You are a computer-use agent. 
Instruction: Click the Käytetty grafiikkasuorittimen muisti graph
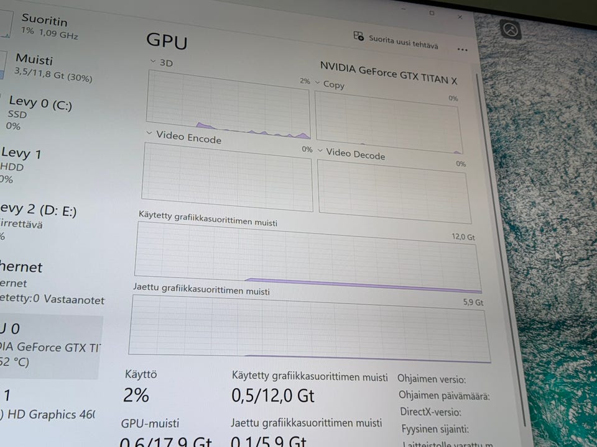[x=308, y=257]
